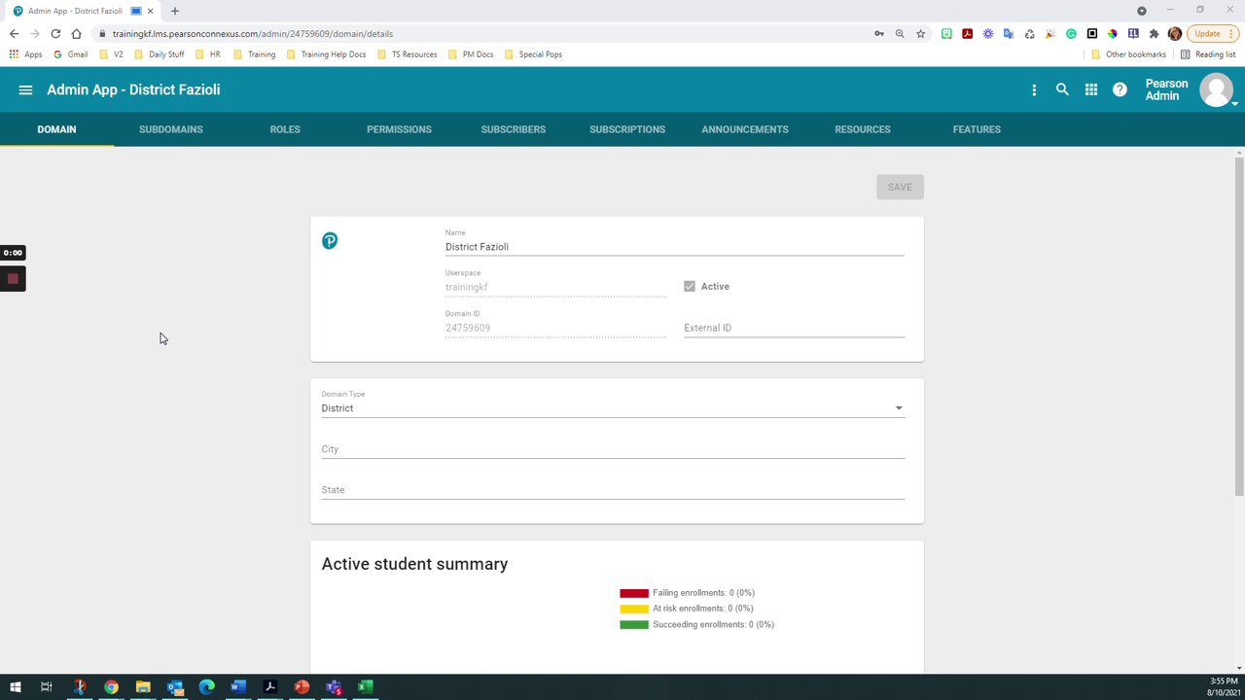The height and width of the screenshot is (700, 1245).
Task: Open the hamburger navigation menu
Action: pos(25,89)
